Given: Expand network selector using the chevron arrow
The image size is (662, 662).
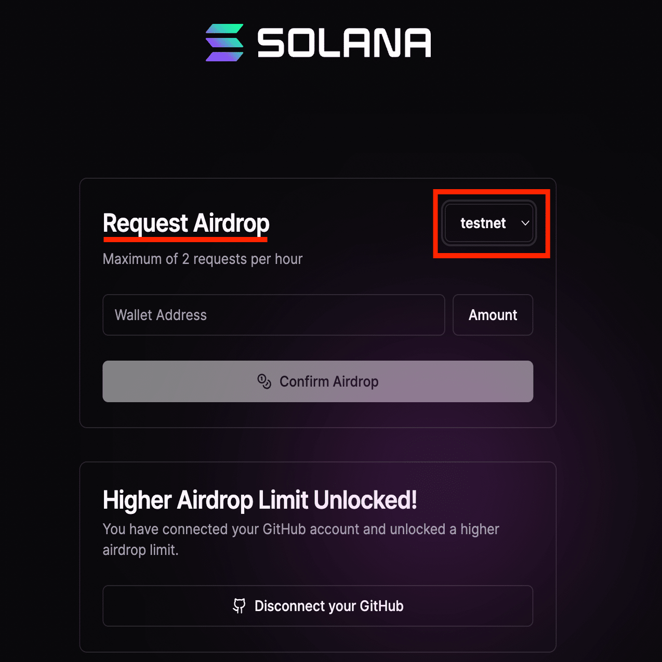Looking at the screenshot, I should [x=525, y=223].
